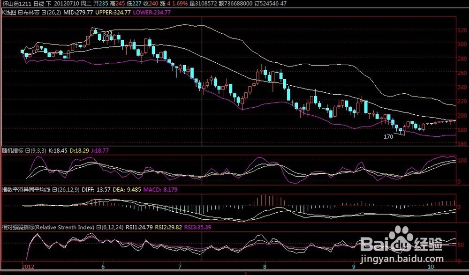This screenshot has height=275, width=469.
Task: Click the MACD:-8.179 readout
Action: click(160, 190)
